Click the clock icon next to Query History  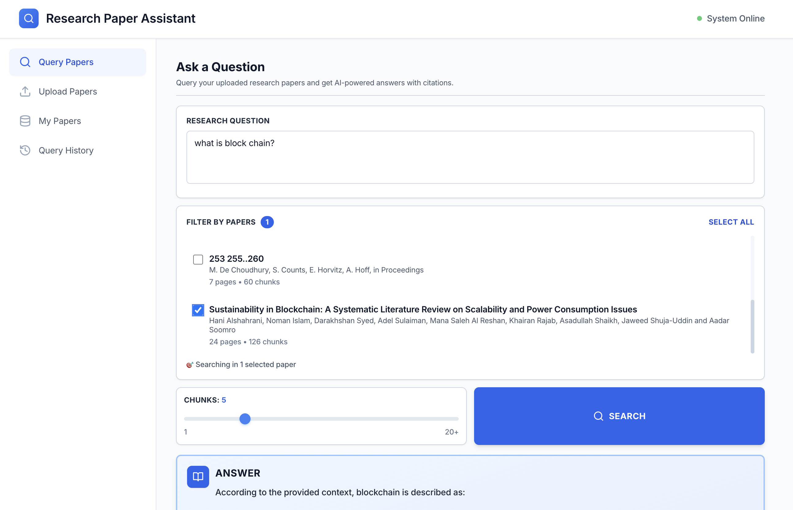coord(25,150)
